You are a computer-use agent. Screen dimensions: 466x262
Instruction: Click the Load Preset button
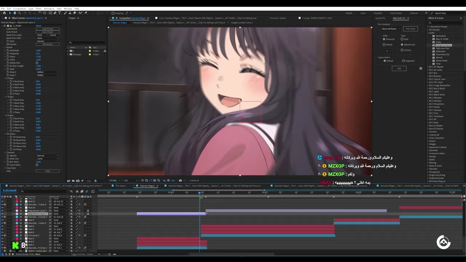coord(48,29)
